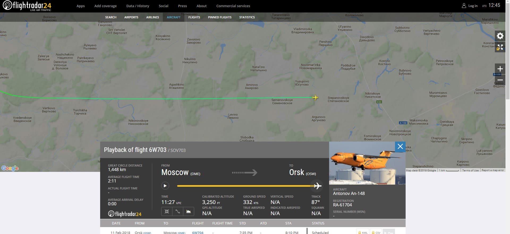
Task: Click the E30 road marker on map
Action: click(379, 102)
